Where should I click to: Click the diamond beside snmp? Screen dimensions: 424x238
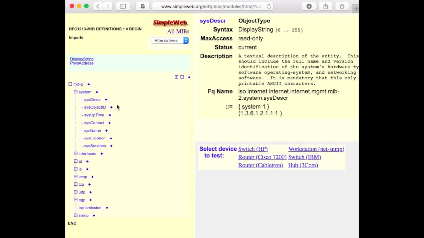pyautogui.click(x=94, y=216)
